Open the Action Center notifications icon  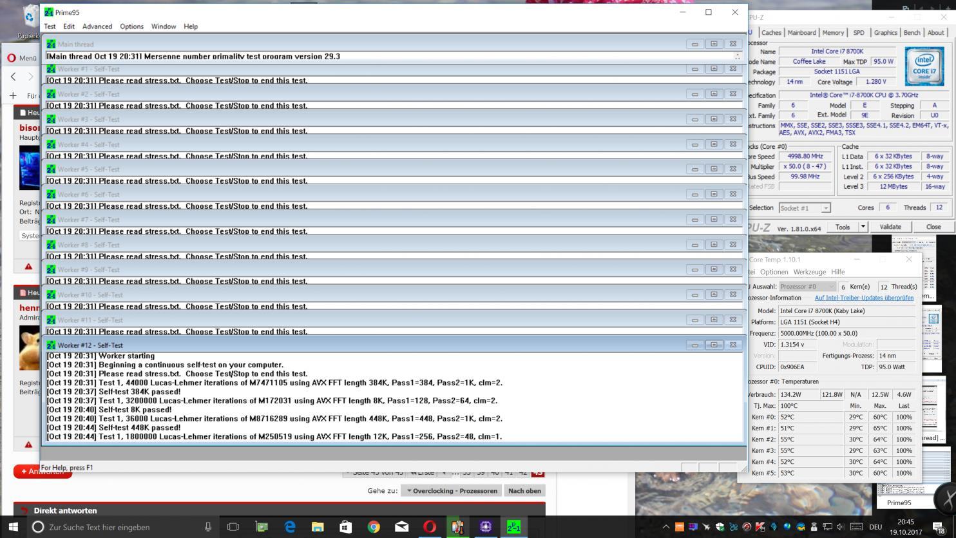click(939, 527)
